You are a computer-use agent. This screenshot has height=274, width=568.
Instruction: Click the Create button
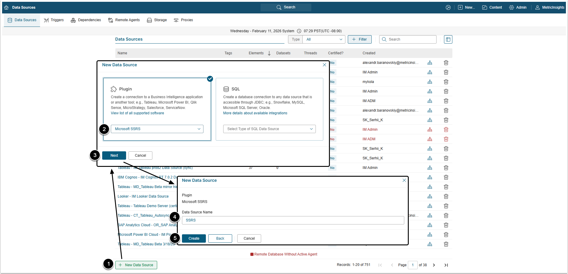coord(194,238)
